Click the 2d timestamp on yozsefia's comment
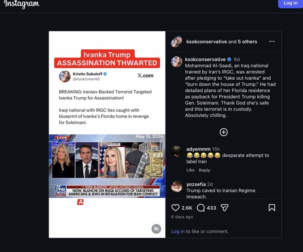303x252 pixels. pyautogui.click(x=210, y=184)
